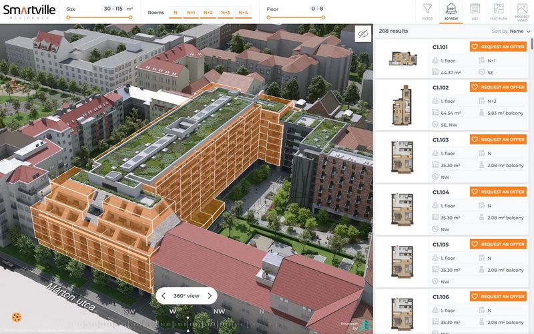Viewport: 534px width, 334px height.
Task: Select flat title C1.106
Action: pyautogui.click(x=441, y=297)
